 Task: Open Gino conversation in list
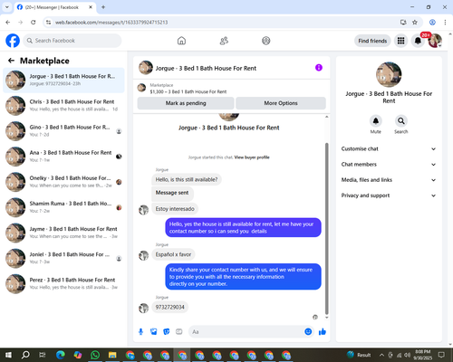63,131
